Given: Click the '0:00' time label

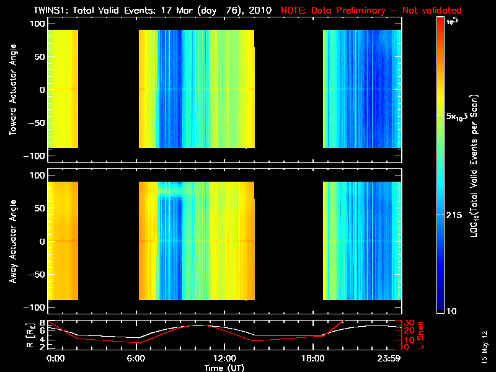Looking at the screenshot, I should pos(56,358).
